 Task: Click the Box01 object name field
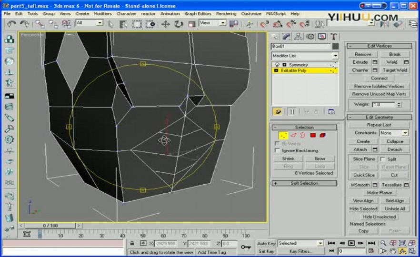(x=301, y=46)
